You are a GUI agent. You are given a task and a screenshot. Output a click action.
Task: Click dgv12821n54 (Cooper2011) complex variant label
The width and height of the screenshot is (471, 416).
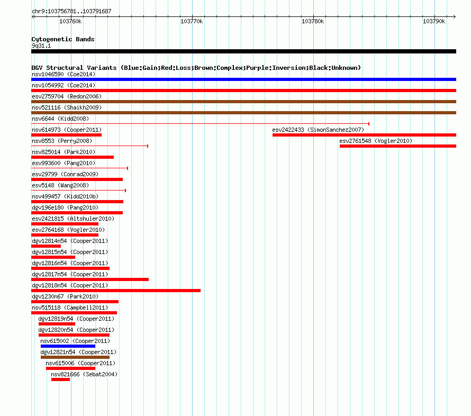[78, 352]
